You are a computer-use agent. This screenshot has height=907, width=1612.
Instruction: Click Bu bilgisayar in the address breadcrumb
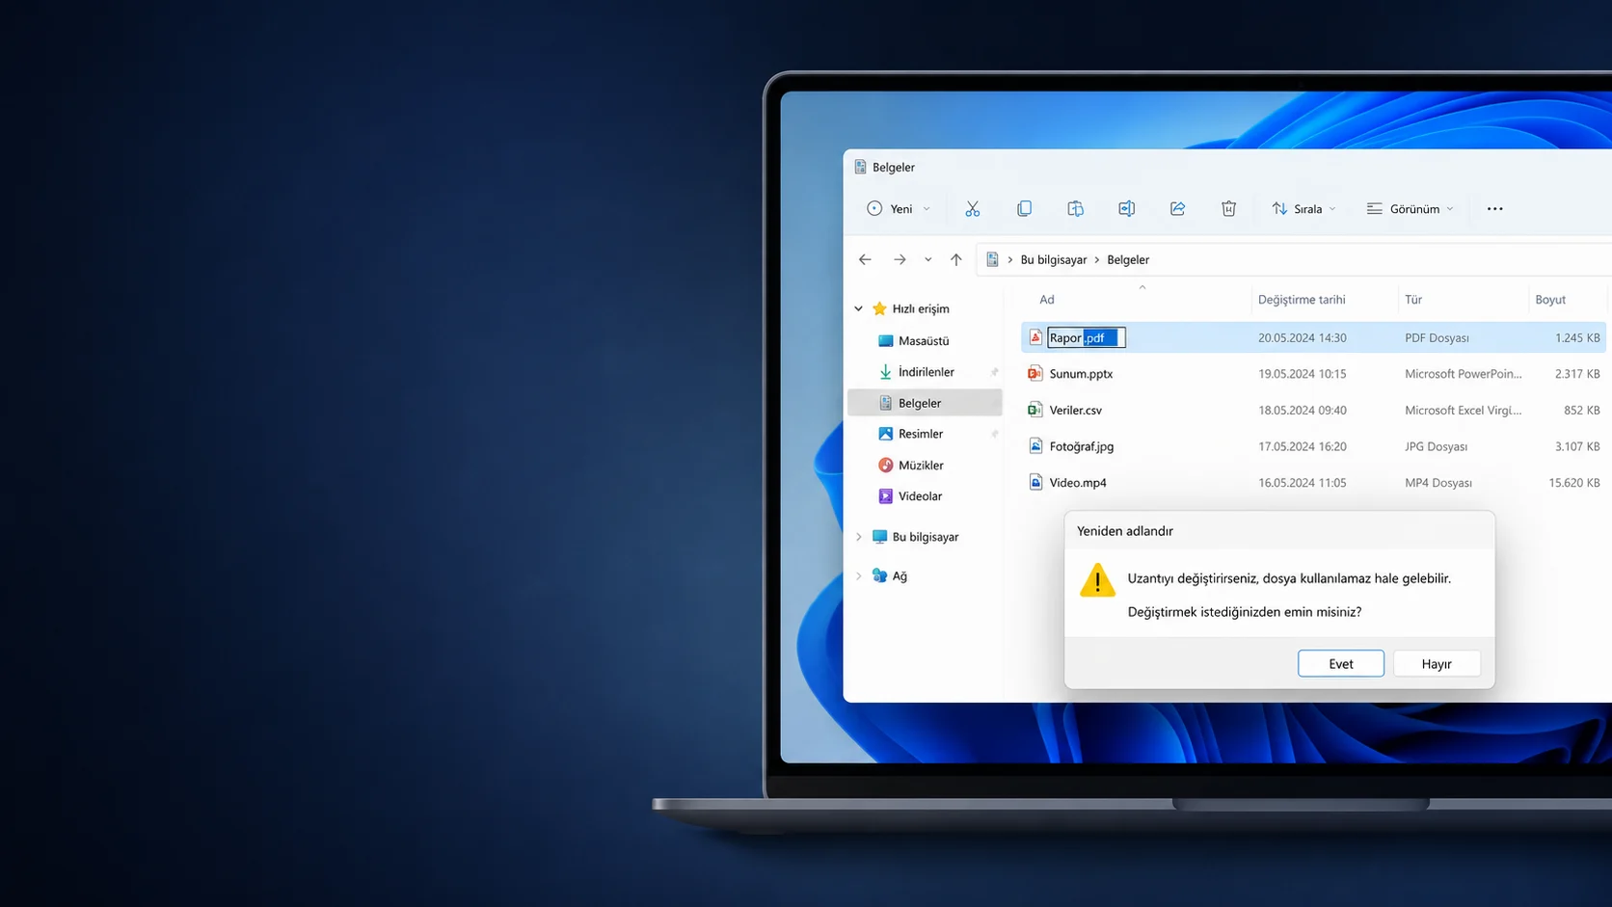click(1053, 259)
